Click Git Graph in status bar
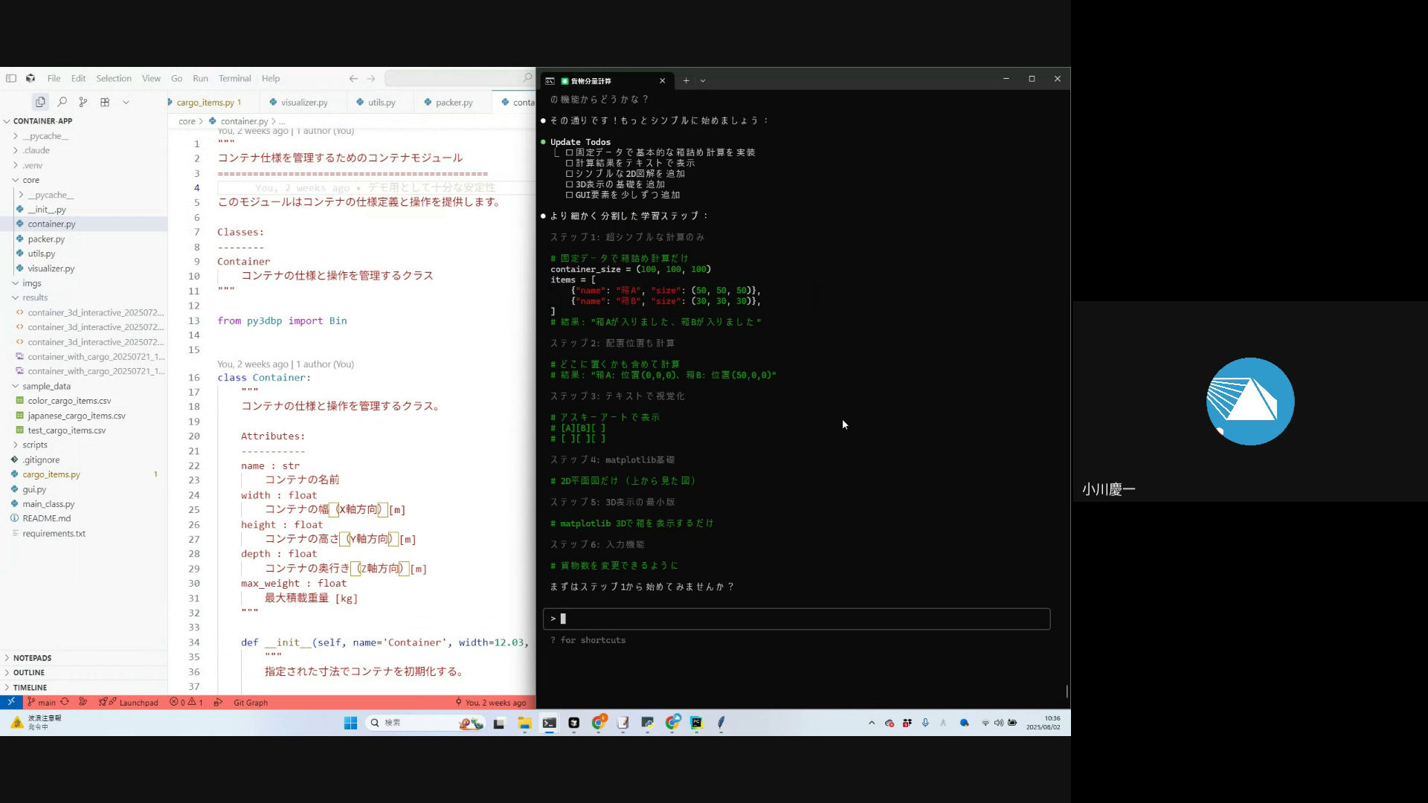The image size is (1428, 803). tap(250, 702)
